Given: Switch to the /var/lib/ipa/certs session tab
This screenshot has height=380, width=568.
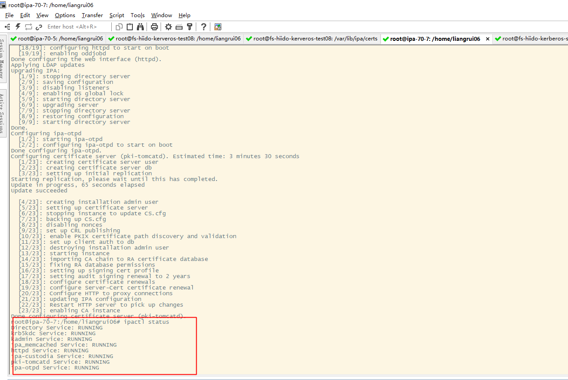Looking at the screenshot, I should pos(311,39).
